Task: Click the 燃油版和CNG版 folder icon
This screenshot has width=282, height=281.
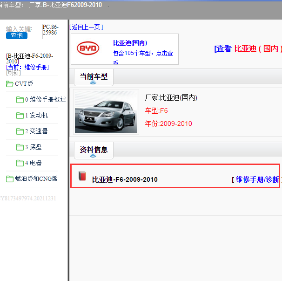Action: click(9, 179)
